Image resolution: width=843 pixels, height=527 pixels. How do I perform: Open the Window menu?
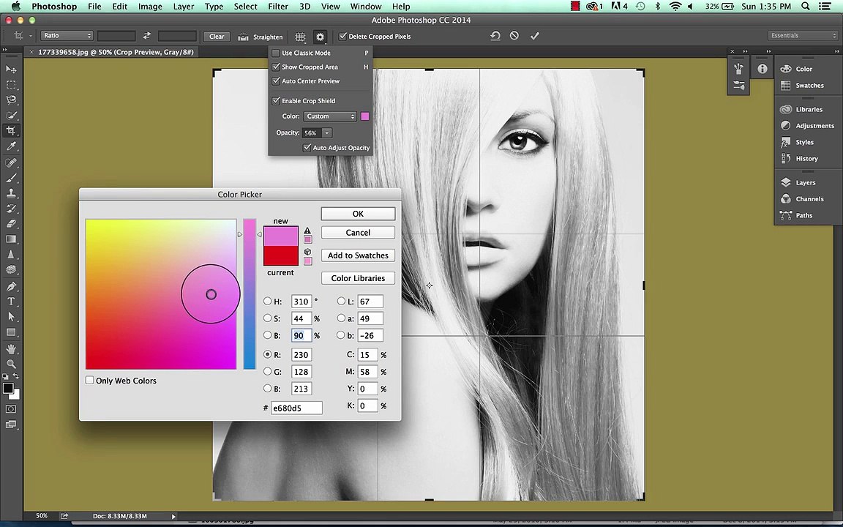tap(366, 7)
